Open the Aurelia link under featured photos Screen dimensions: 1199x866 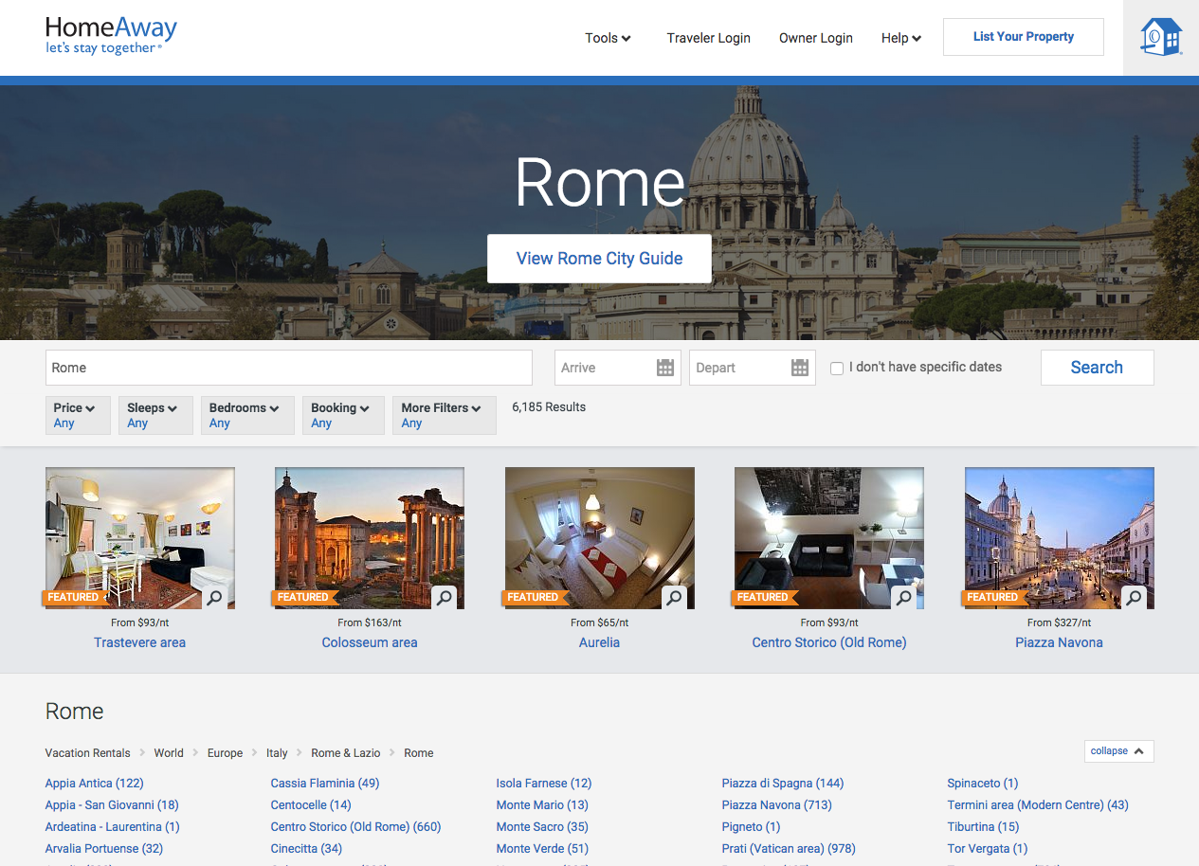599,642
